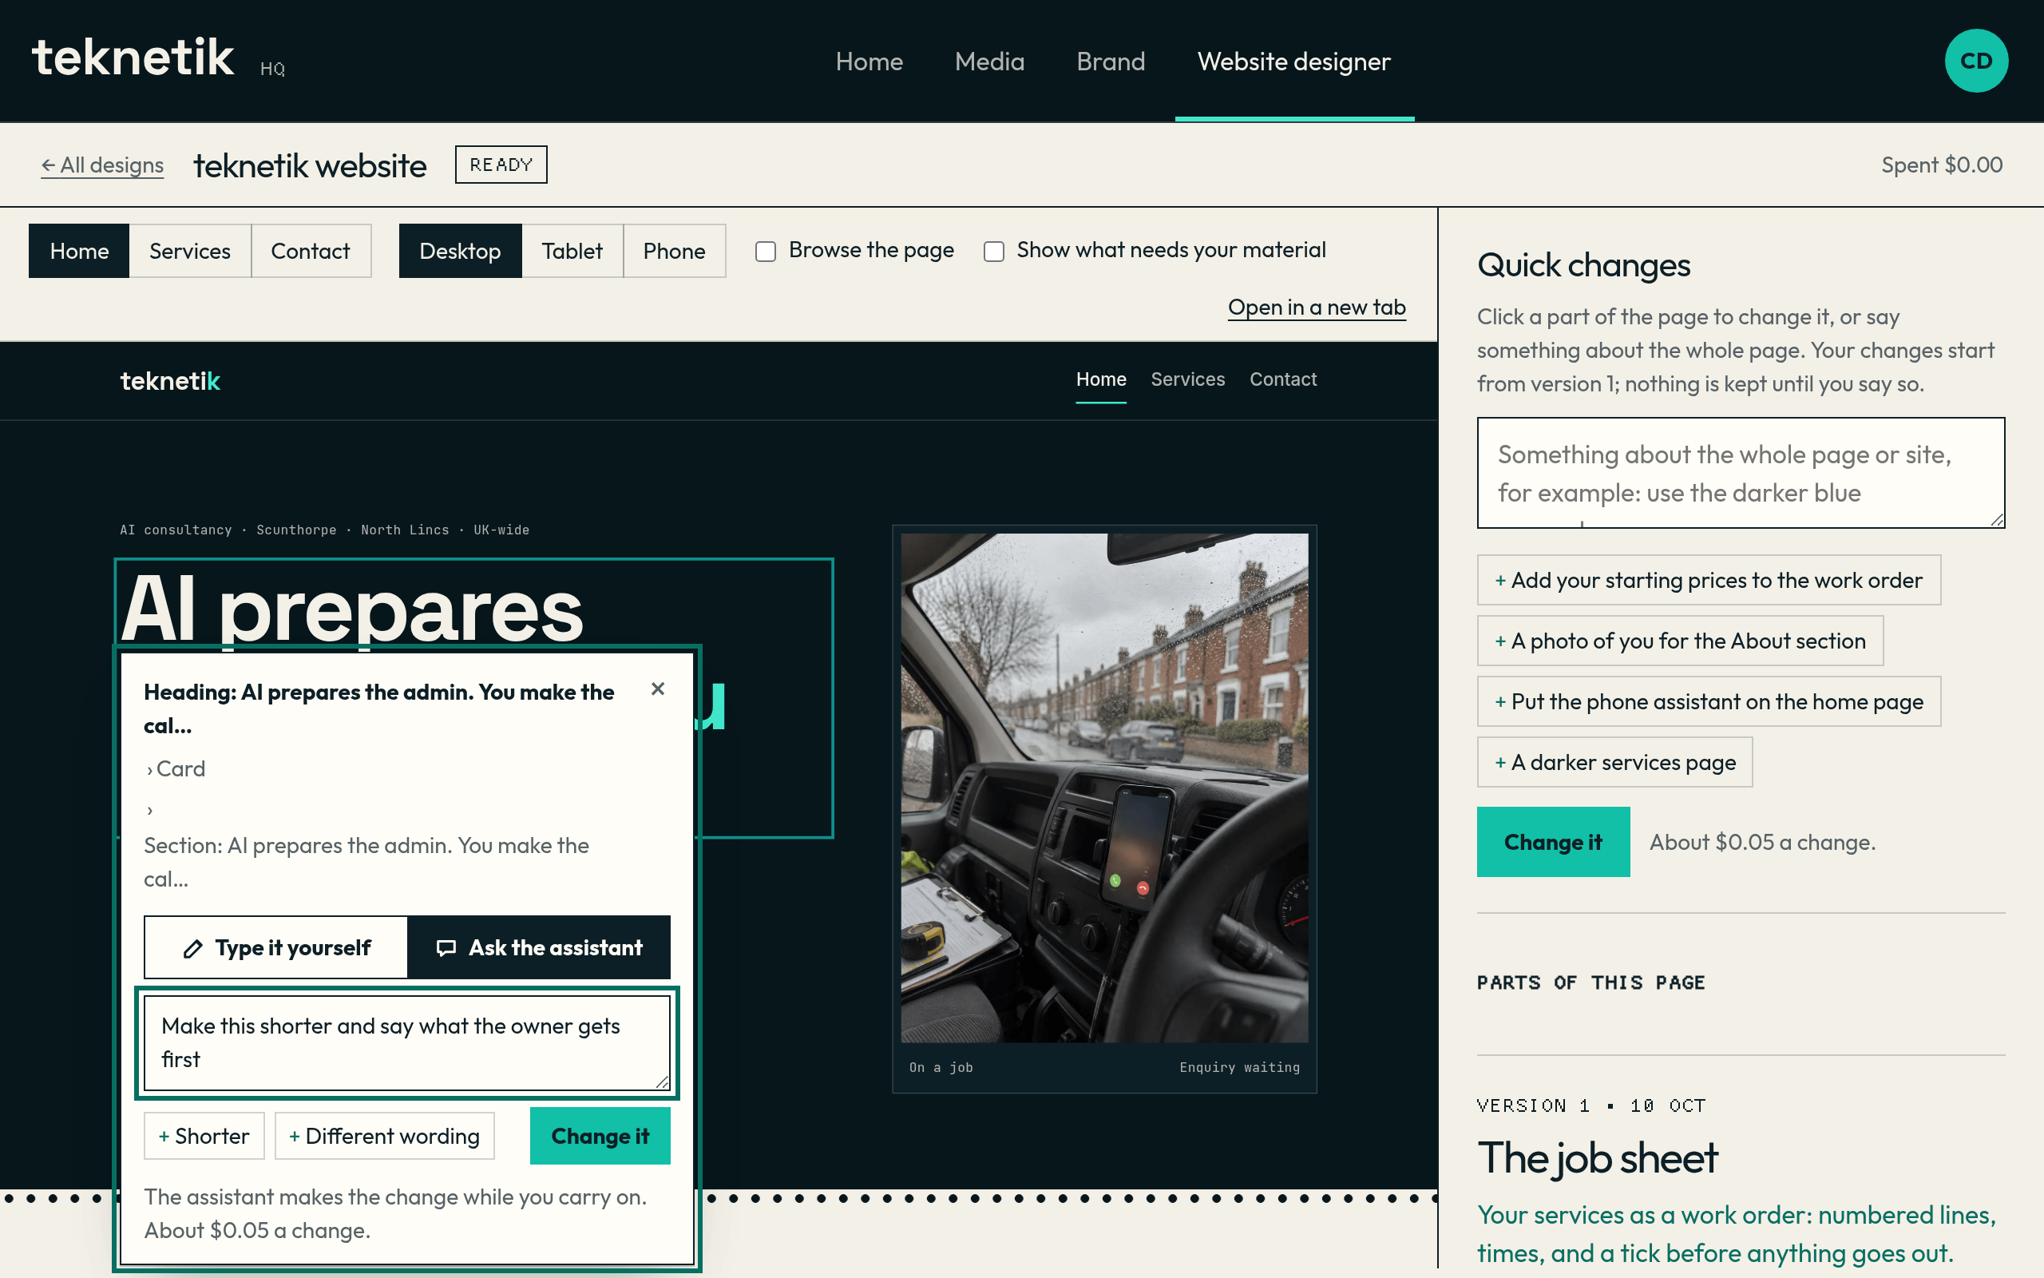The height and width of the screenshot is (1278, 2044).
Task: Switch to the Contact page tab
Action: pyautogui.click(x=310, y=251)
